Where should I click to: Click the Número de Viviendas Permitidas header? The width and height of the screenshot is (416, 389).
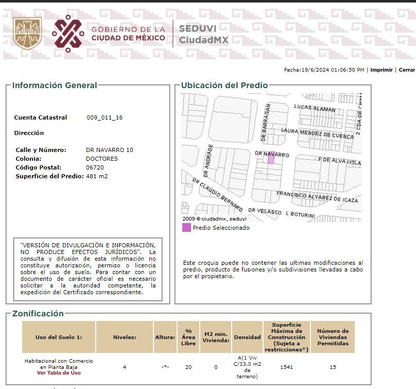coord(333,337)
